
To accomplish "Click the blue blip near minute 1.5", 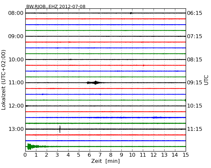I will 43,94.
